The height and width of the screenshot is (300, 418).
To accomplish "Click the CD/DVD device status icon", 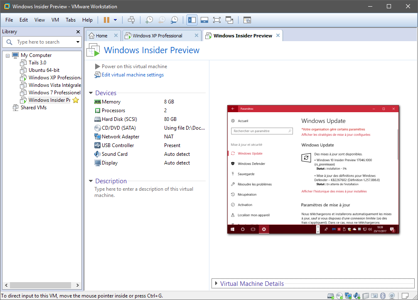I will [x=339, y=296].
